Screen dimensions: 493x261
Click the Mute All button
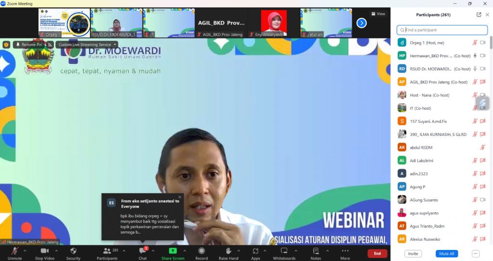click(446, 254)
